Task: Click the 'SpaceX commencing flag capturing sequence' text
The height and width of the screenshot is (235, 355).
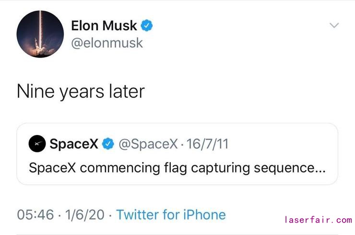Action: coord(172,168)
